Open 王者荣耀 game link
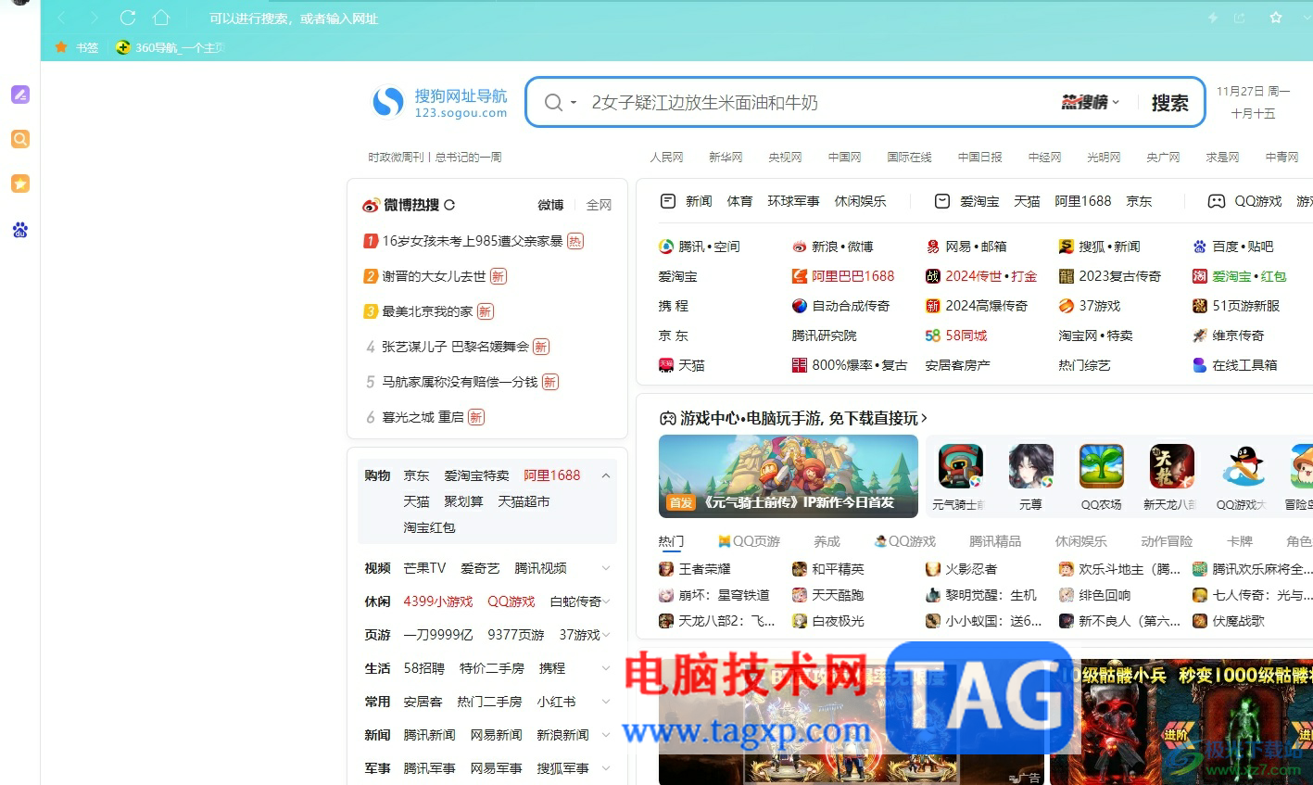1313x785 pixels. (x=695, y=569)
